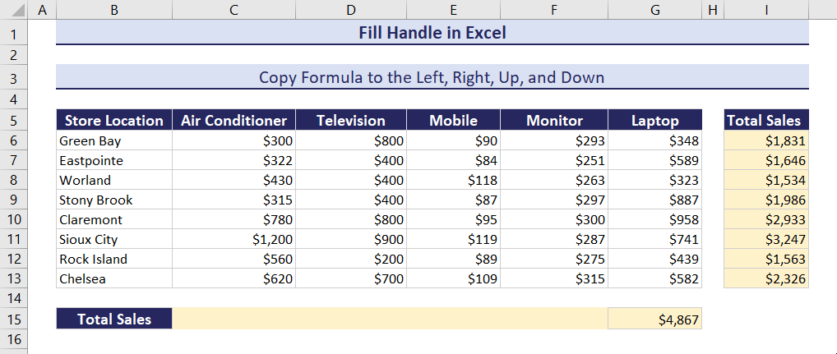
Task: Select the Green Bay cell
Action: tap(114, 140)
